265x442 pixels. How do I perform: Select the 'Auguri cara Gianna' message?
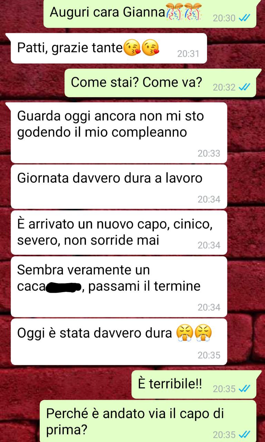point(150,14)
